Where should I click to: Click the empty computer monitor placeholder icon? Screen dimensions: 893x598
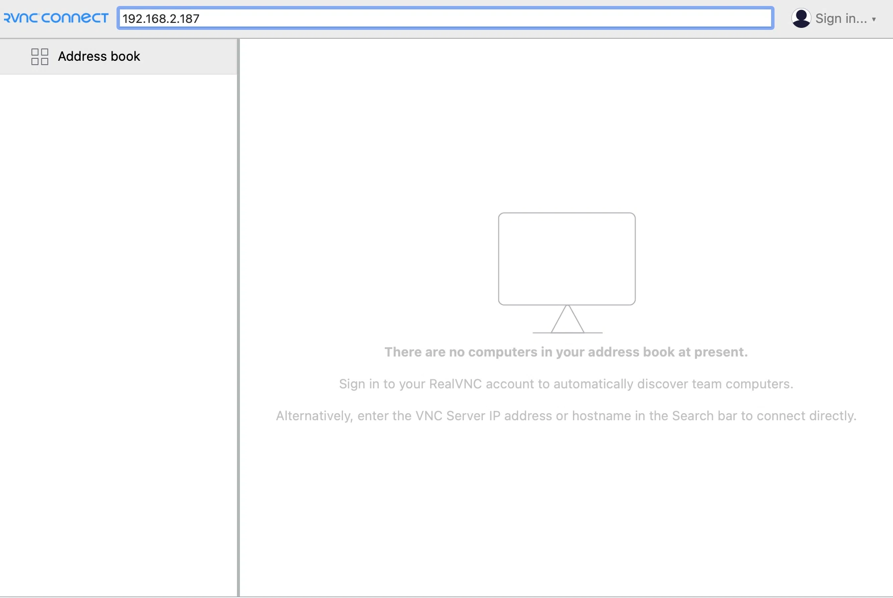pyautogui.click(x=567, y=273)
